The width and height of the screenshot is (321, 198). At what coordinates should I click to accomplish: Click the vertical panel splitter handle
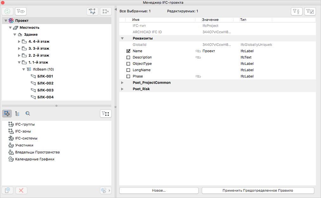coord(115,107)
